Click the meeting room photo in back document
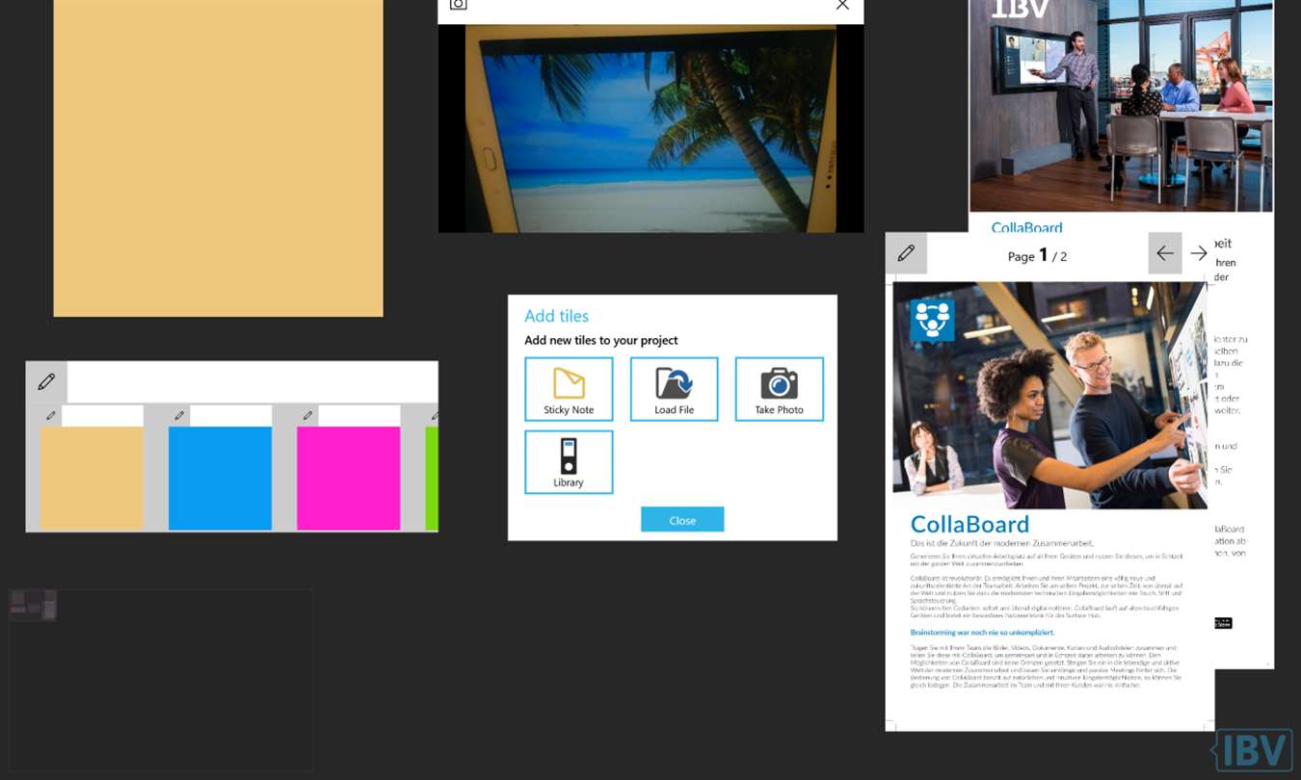 click(1121, 106)
